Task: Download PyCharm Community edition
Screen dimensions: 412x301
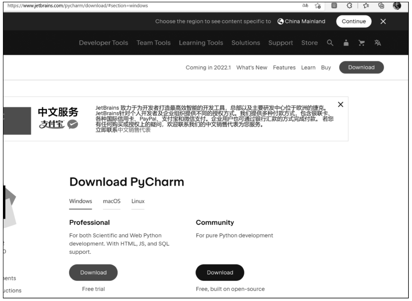Action: (x=220, y=273)
